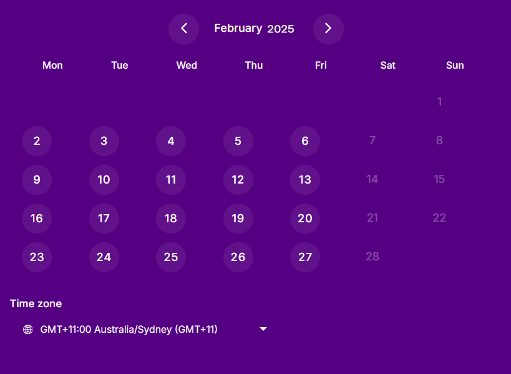
Task: Go to the next month
Action: pos(328,28)
